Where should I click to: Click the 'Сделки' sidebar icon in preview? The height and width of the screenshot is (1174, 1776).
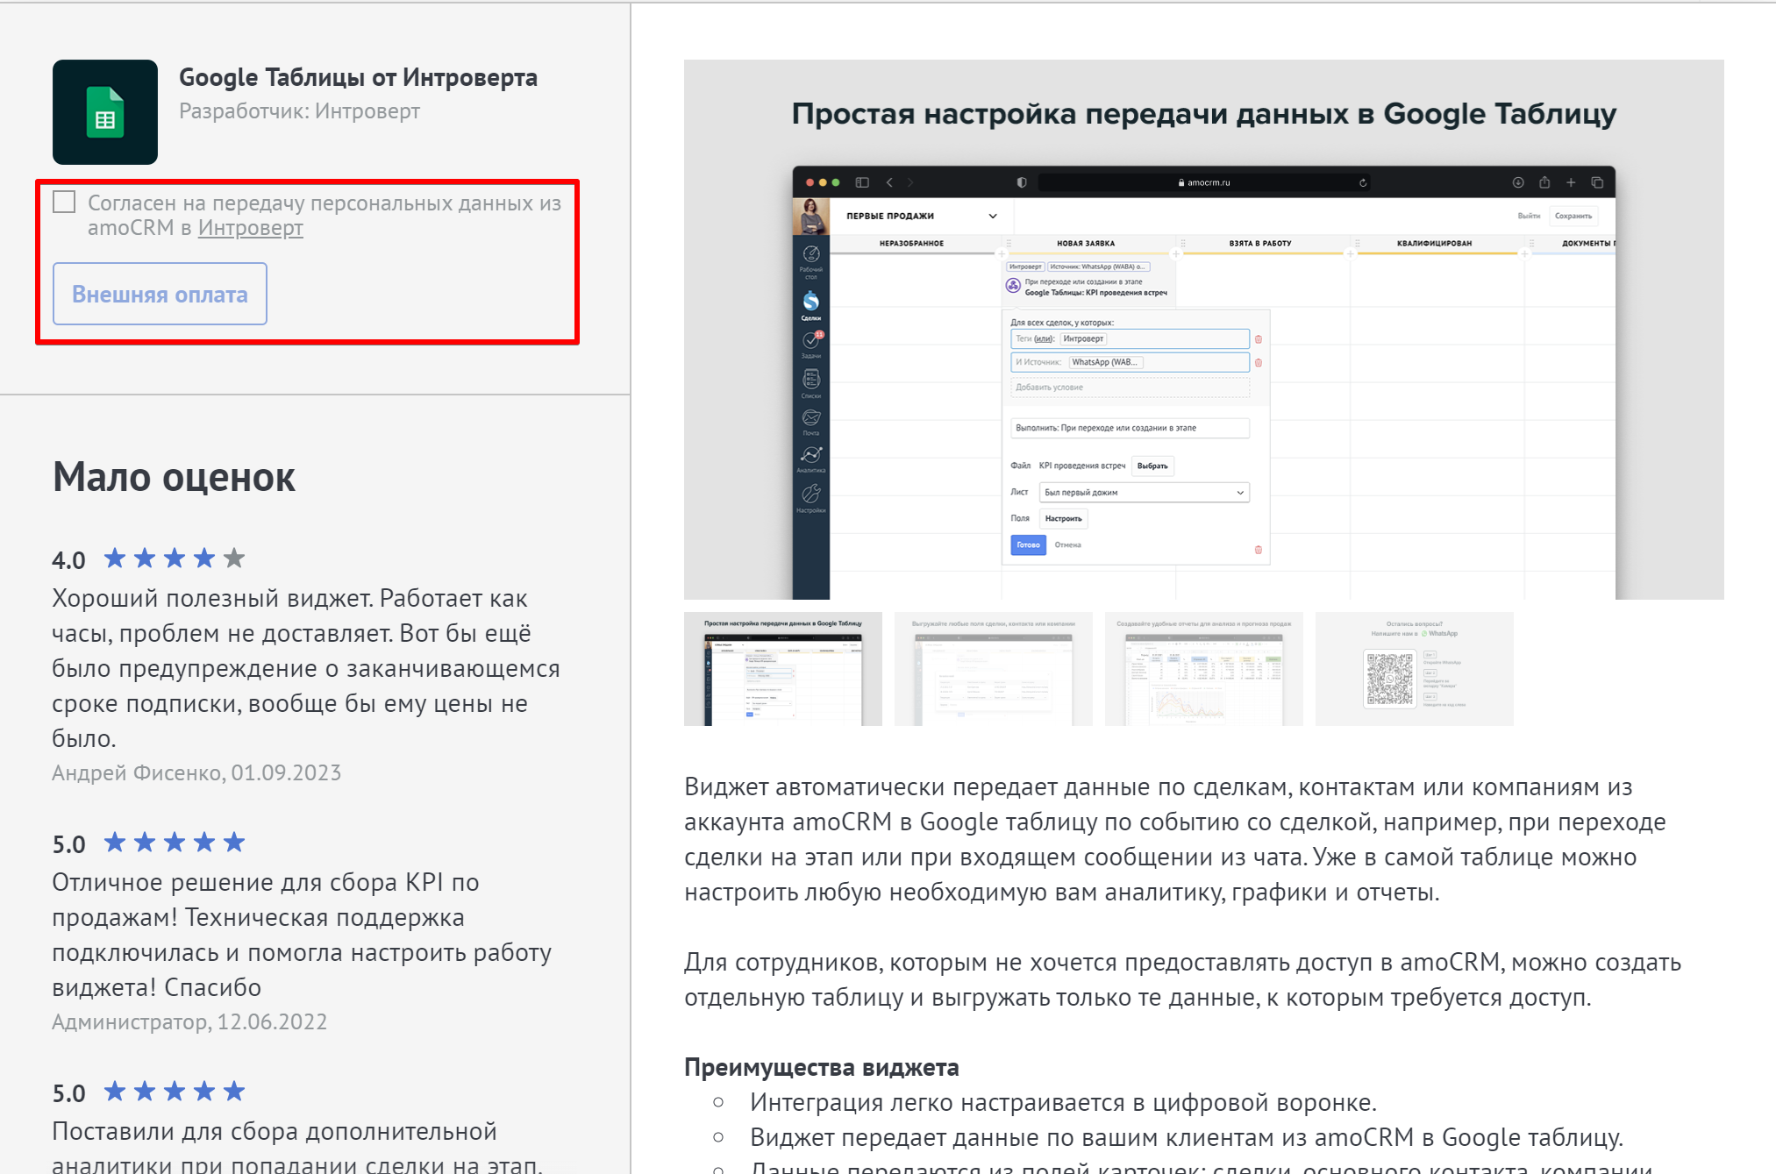(x=811, y=305)
